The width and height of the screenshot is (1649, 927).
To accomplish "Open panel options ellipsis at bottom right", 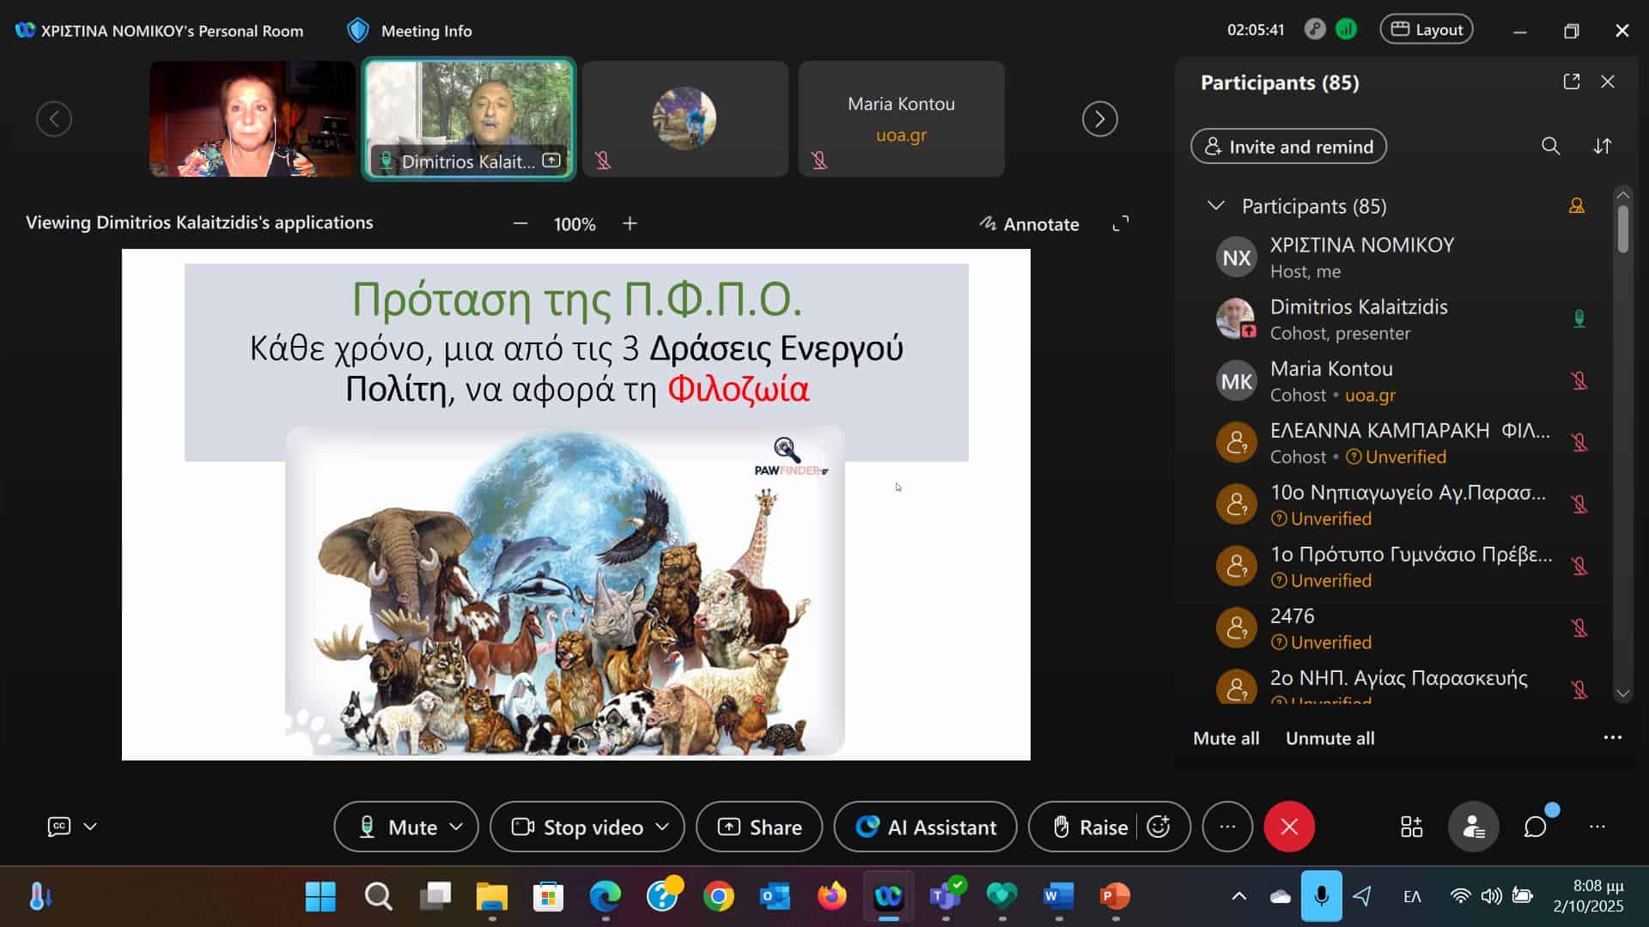I will pos(1597,827).
